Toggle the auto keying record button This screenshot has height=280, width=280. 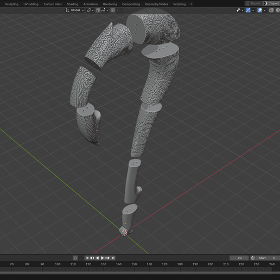pos(75,258)
